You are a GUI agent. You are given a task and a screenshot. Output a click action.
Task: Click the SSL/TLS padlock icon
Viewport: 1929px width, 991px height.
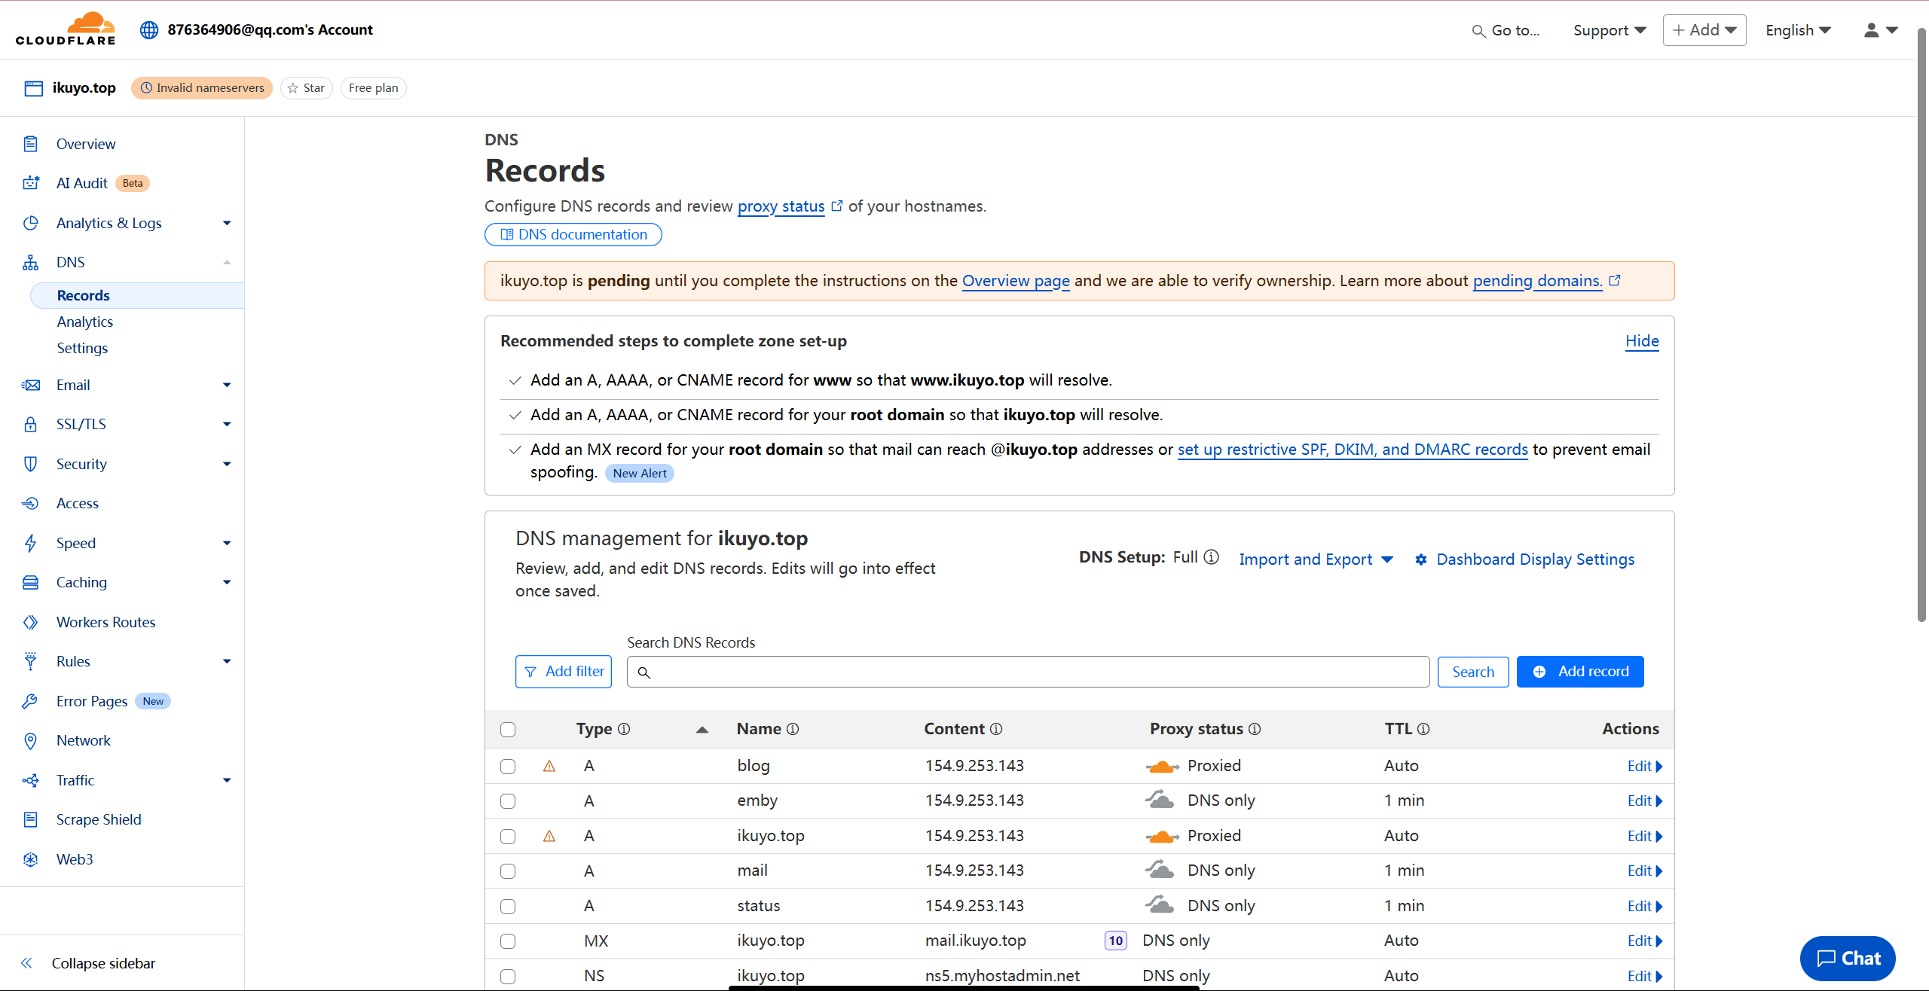point(31,424)
